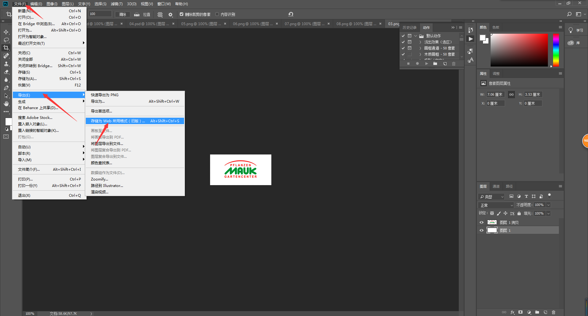Click '存储为 Web 所用格式（旧版）...' menu entry
This screenshot has width=588, height=316.
click(135, 121)
